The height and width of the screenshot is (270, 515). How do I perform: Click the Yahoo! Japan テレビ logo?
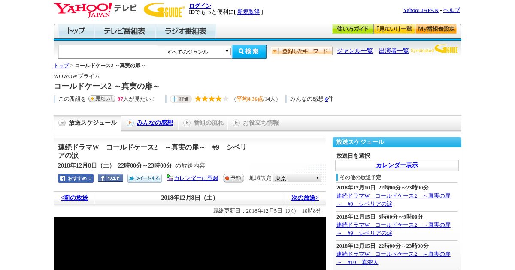tap(95, 10)
